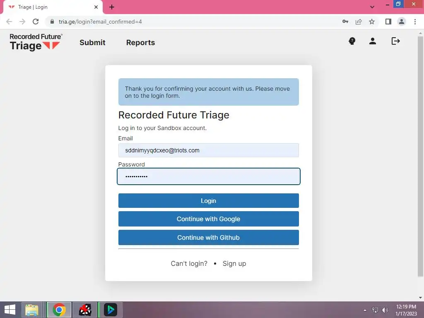Screen dimensions: 424x318
Task: Go back with browser back arrow
Action: pyautogui.click(x=9, y=22)
